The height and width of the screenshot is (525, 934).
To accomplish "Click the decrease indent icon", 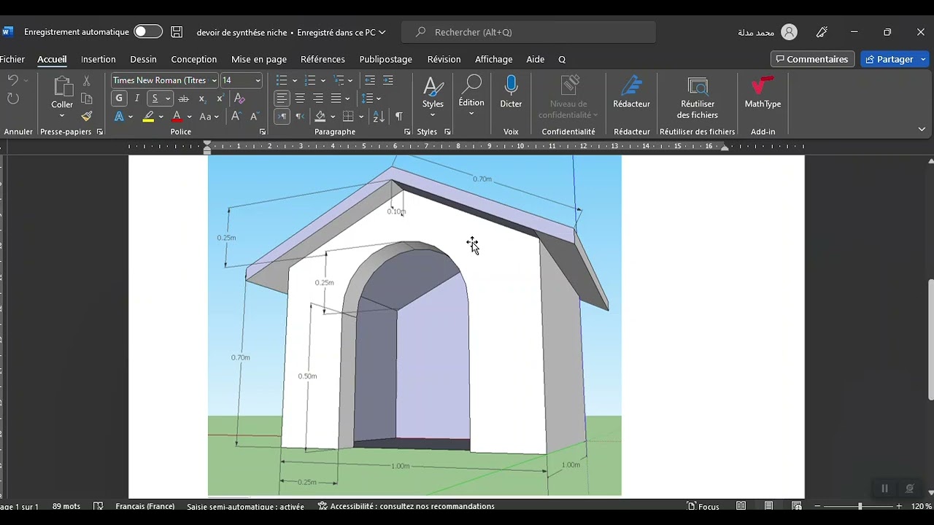I will [x=370, y=80].
